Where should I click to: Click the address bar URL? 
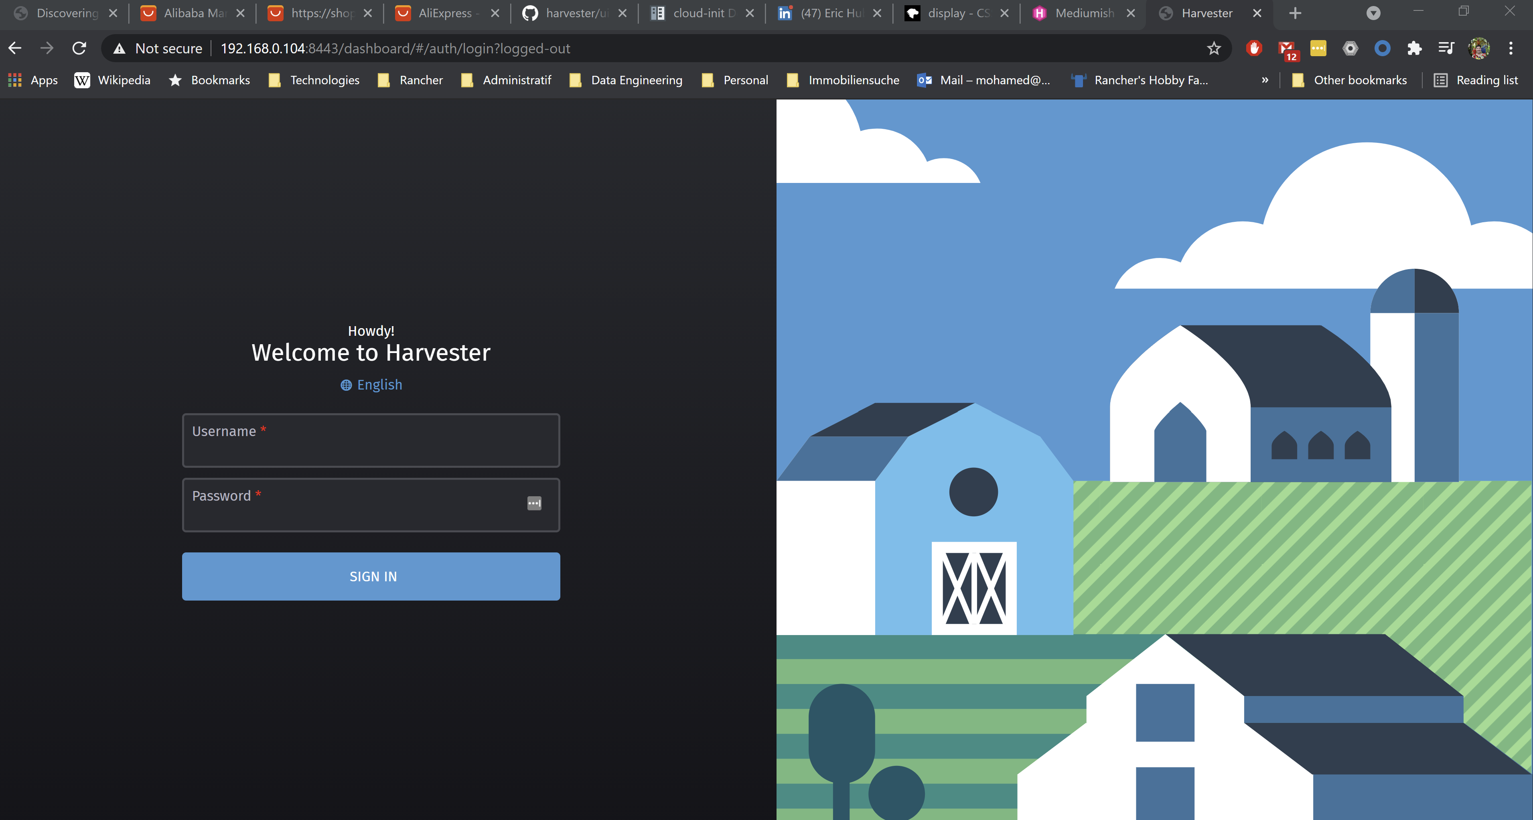[x=395, y=48]
